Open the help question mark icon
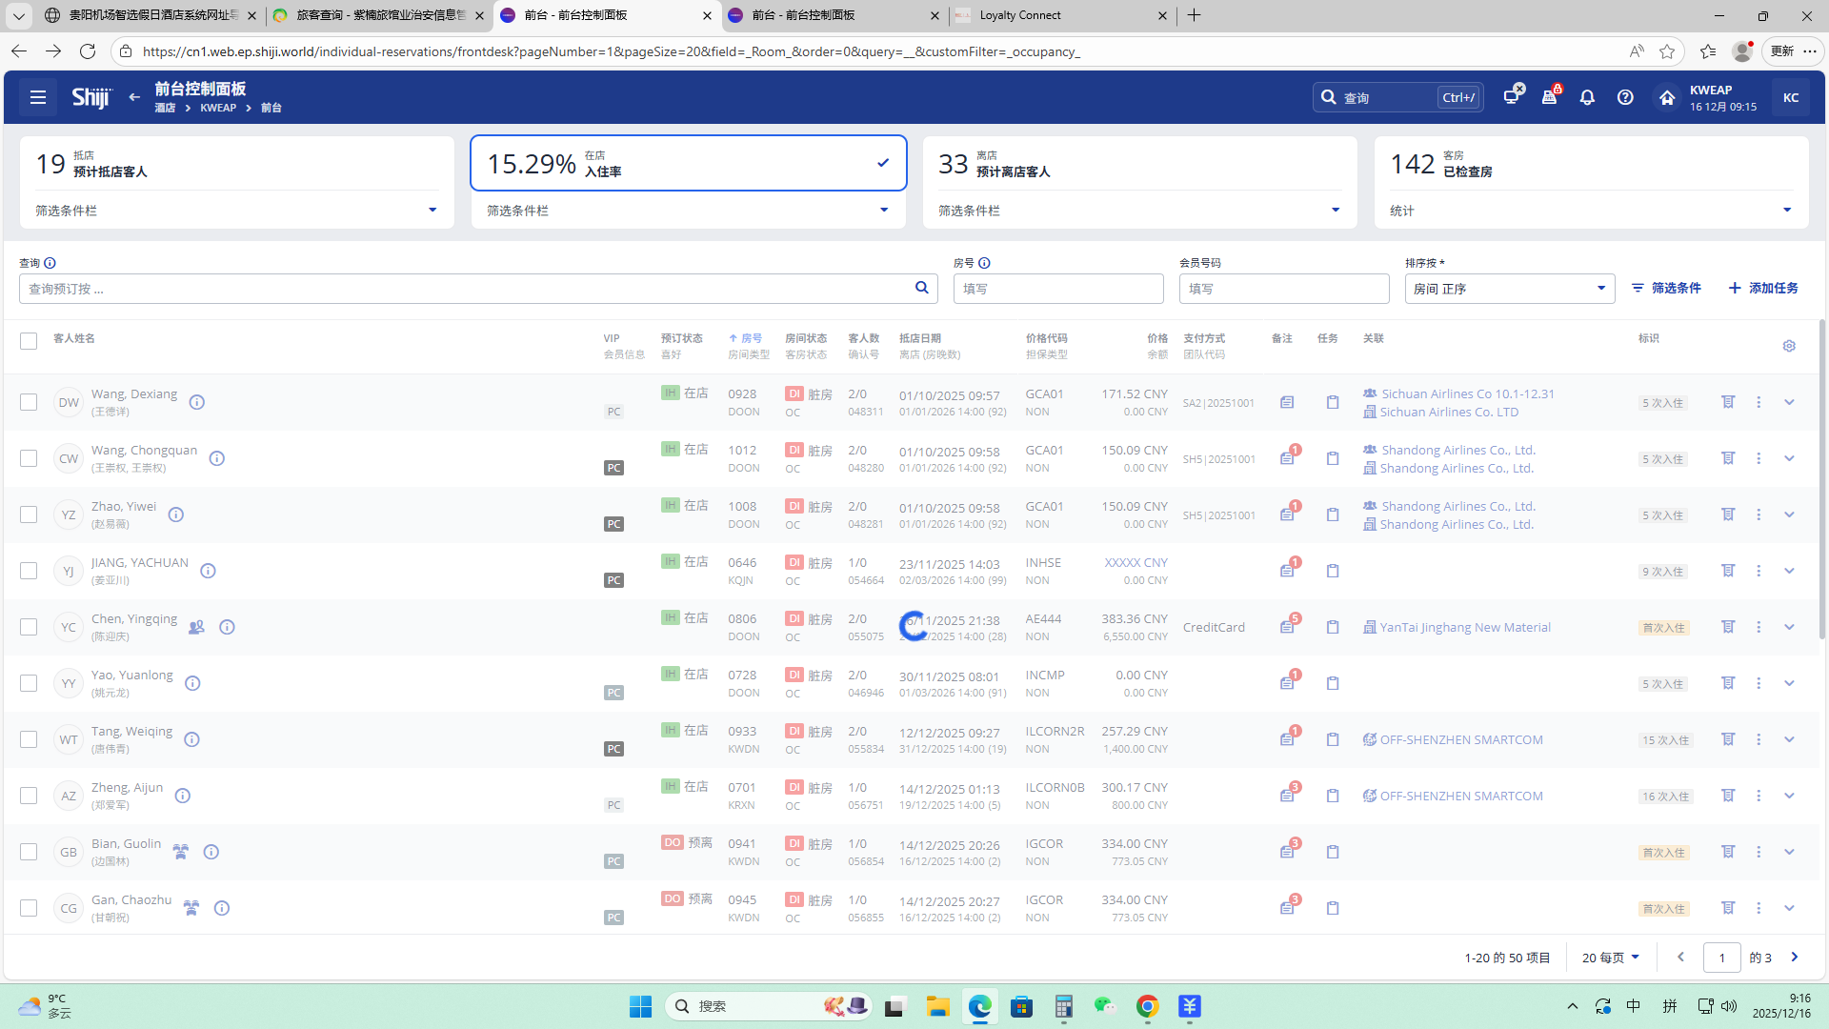 tap(1625, 97)
